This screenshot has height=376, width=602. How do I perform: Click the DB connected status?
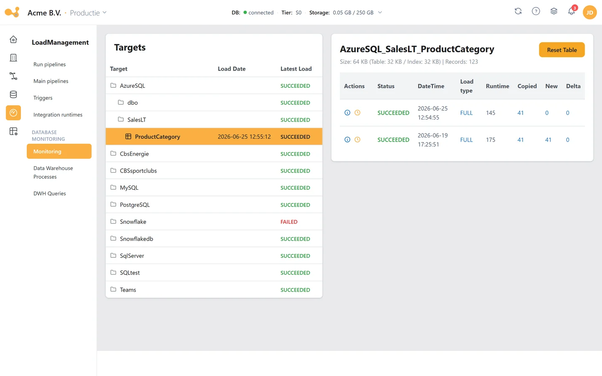click(253, 13)
